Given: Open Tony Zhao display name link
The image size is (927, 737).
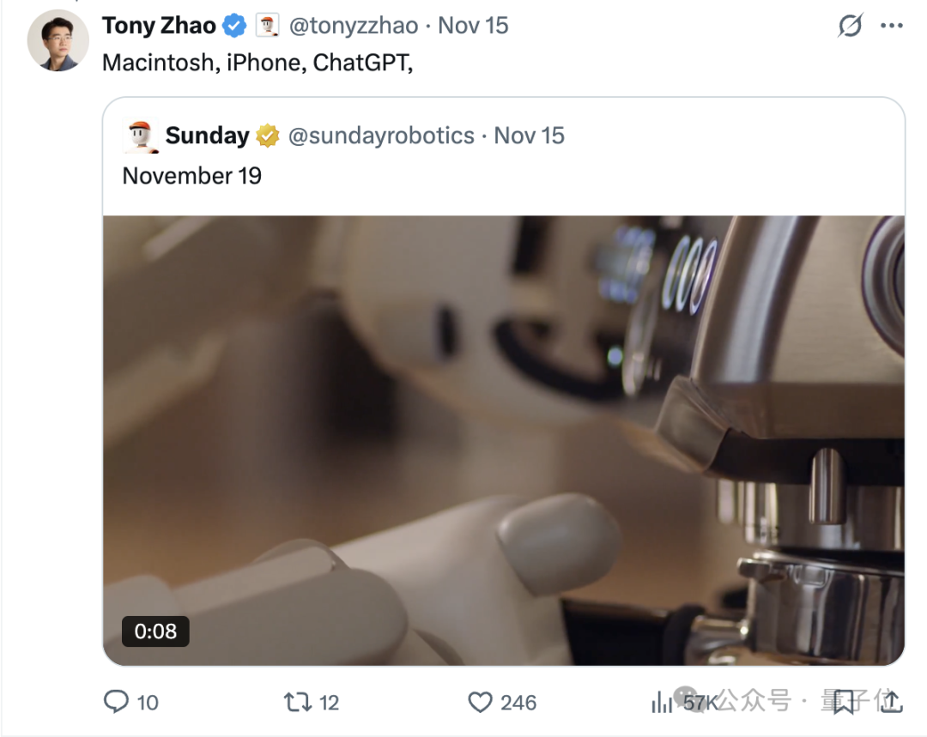Looking at the screenshot, I should (159, 26).
